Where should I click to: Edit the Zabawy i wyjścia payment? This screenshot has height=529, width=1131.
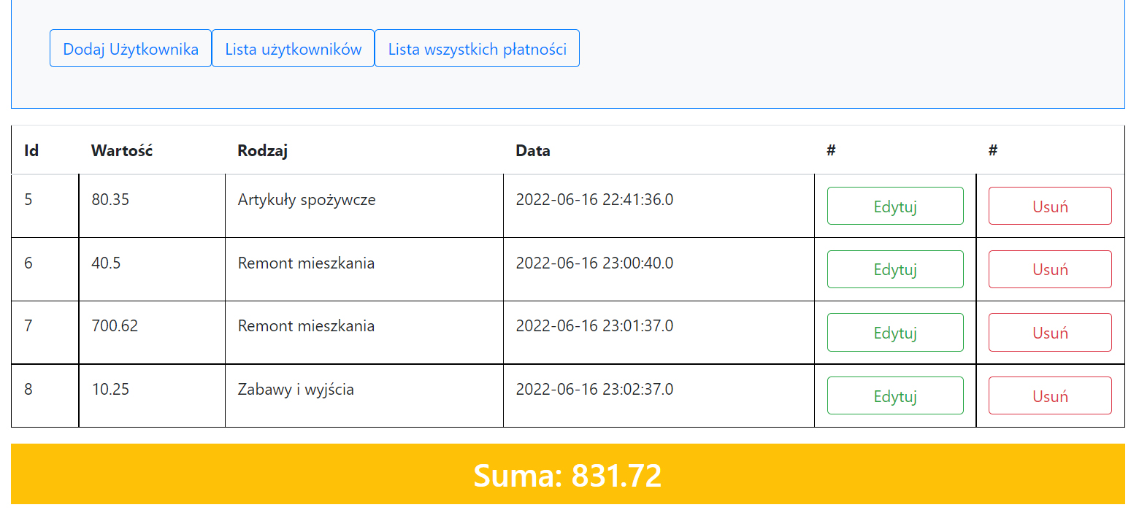click(x=895, y=395)
